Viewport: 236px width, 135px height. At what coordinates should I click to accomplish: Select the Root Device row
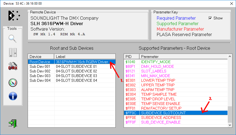click(40, 62)
